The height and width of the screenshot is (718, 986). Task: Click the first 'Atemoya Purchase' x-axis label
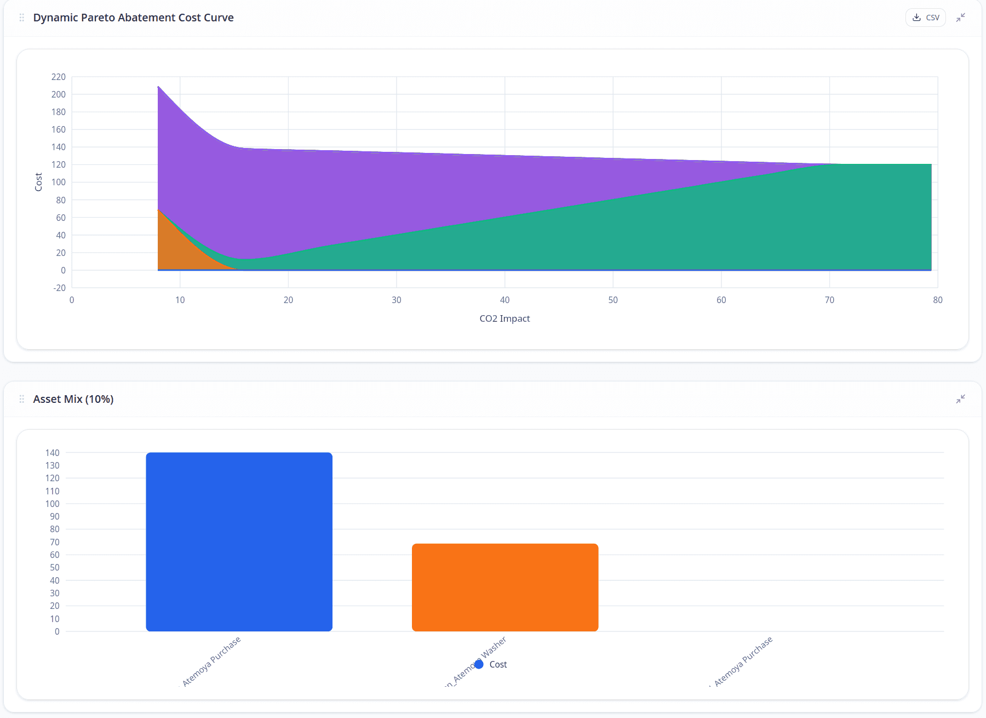211,661
